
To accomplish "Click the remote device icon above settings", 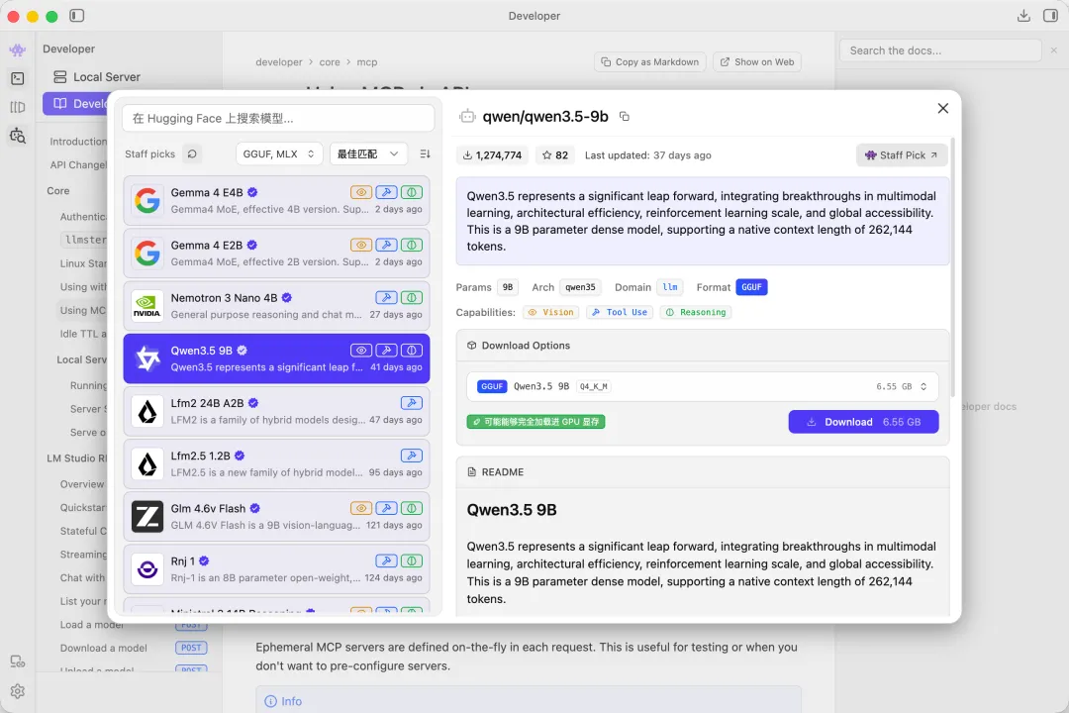I will click(x=18, y=662).
